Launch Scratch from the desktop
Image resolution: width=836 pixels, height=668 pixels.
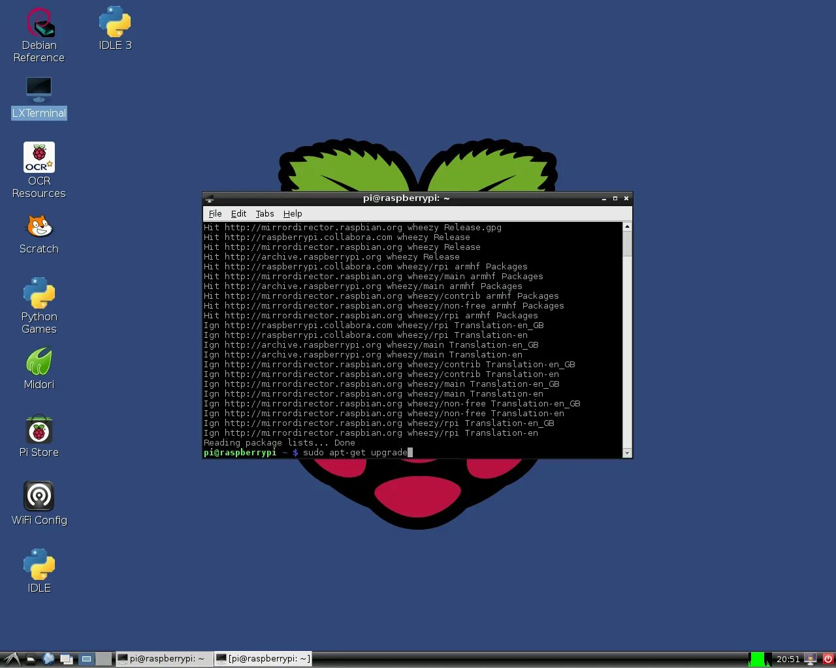click(x=39, y=235)
